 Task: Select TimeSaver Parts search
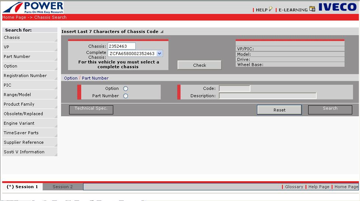pos(30,133)
